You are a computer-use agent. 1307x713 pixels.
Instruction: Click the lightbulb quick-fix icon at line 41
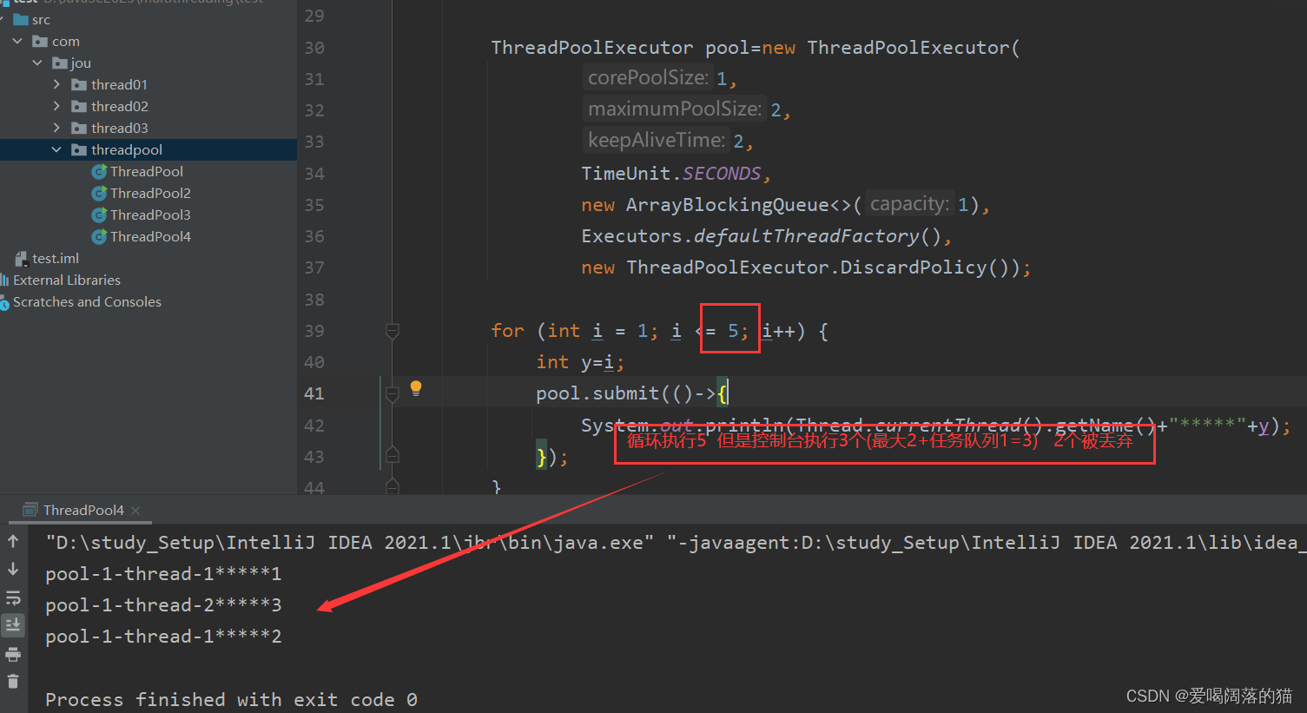416,387
